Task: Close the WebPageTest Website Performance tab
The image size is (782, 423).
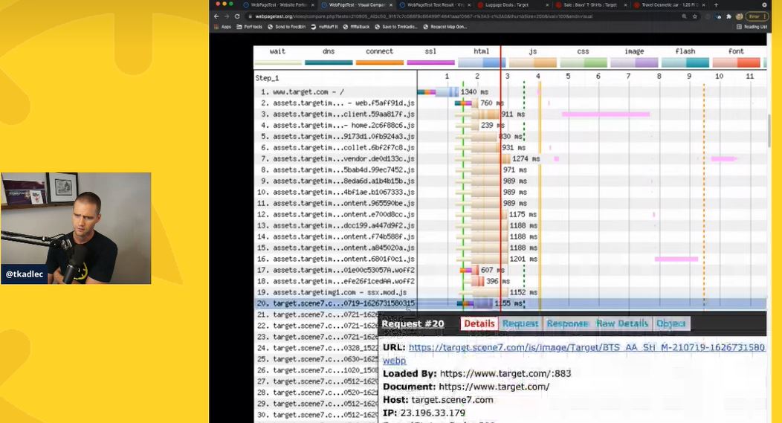Action: tap(313, 5)
